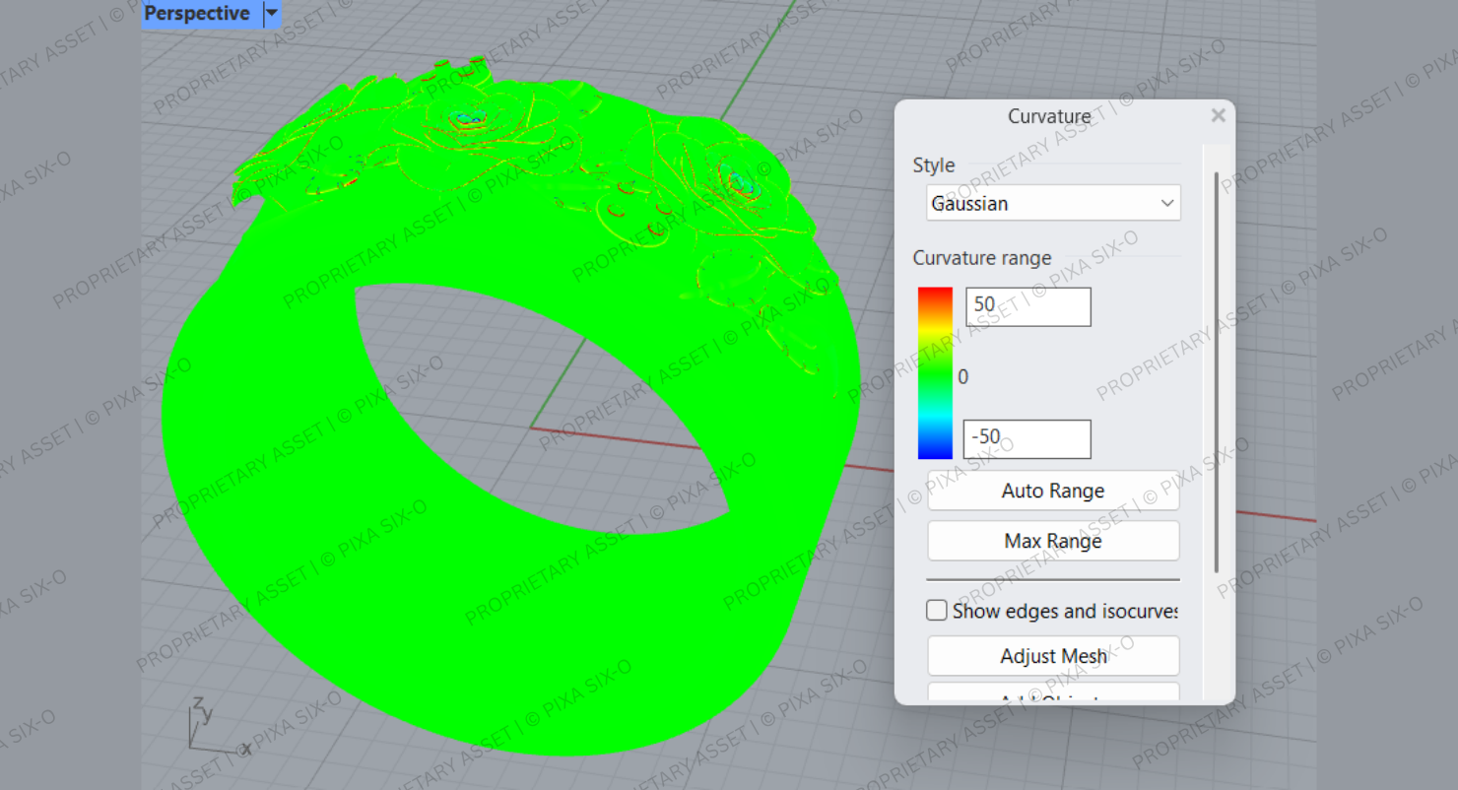Click the Curvature range label

coord(982,258)
